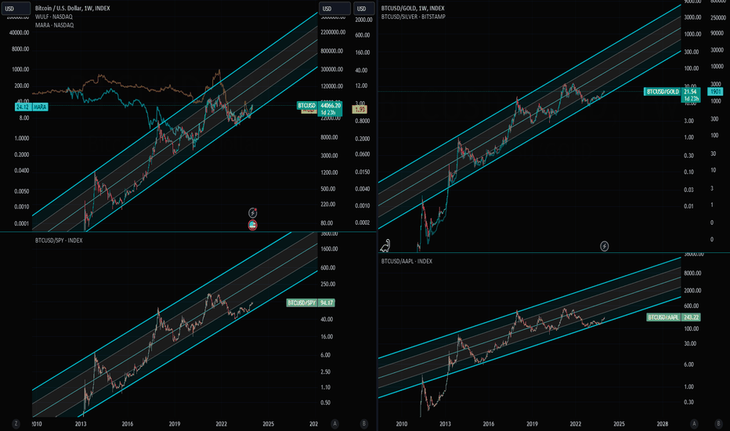Click 2028 on the BTCUSD/AAPL time axis
This screenshot has height=431, width=730.
point(663,424)
